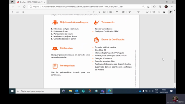185x104 pixels.
Task: Open the Favorites list
Action: point(154,7)
